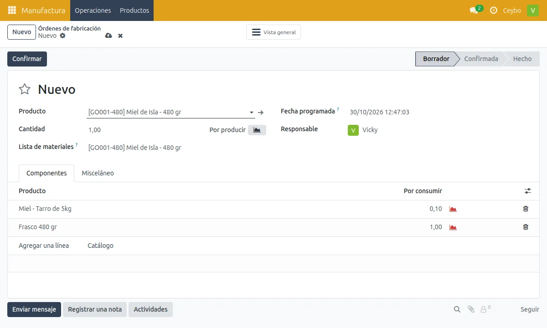Expand the Producto dropdown arrow
Image resolution: width=547 pixels, height=328 pixels.
[252, 113]
